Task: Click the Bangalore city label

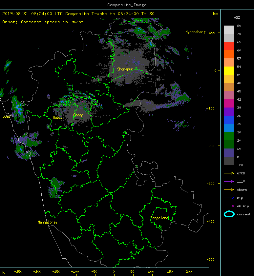Action: (x=159, y=218)
